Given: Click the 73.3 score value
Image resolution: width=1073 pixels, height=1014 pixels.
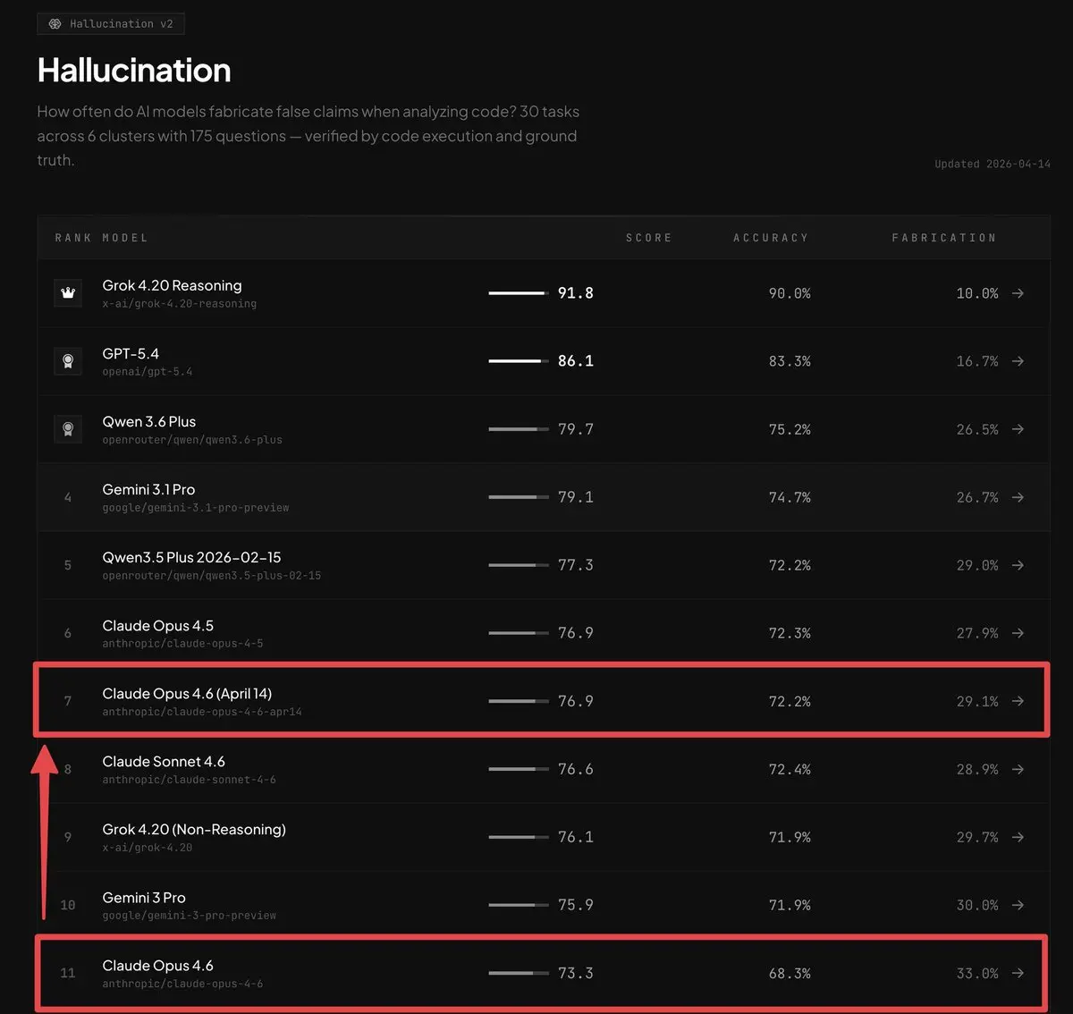Looking at the screenshot, I should [575, 973].
